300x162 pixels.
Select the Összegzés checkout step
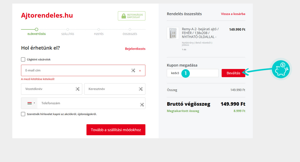click(130, 32)
